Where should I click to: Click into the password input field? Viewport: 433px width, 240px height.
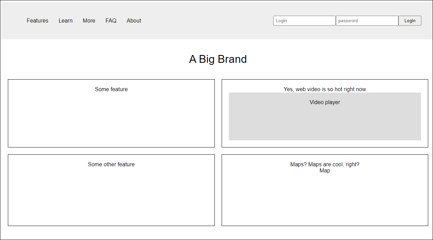(x=367, y=21)
